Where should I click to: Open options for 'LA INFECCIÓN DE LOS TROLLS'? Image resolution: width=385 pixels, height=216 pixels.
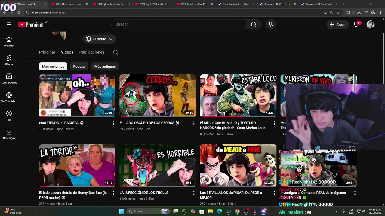click(x=194, y=193)
